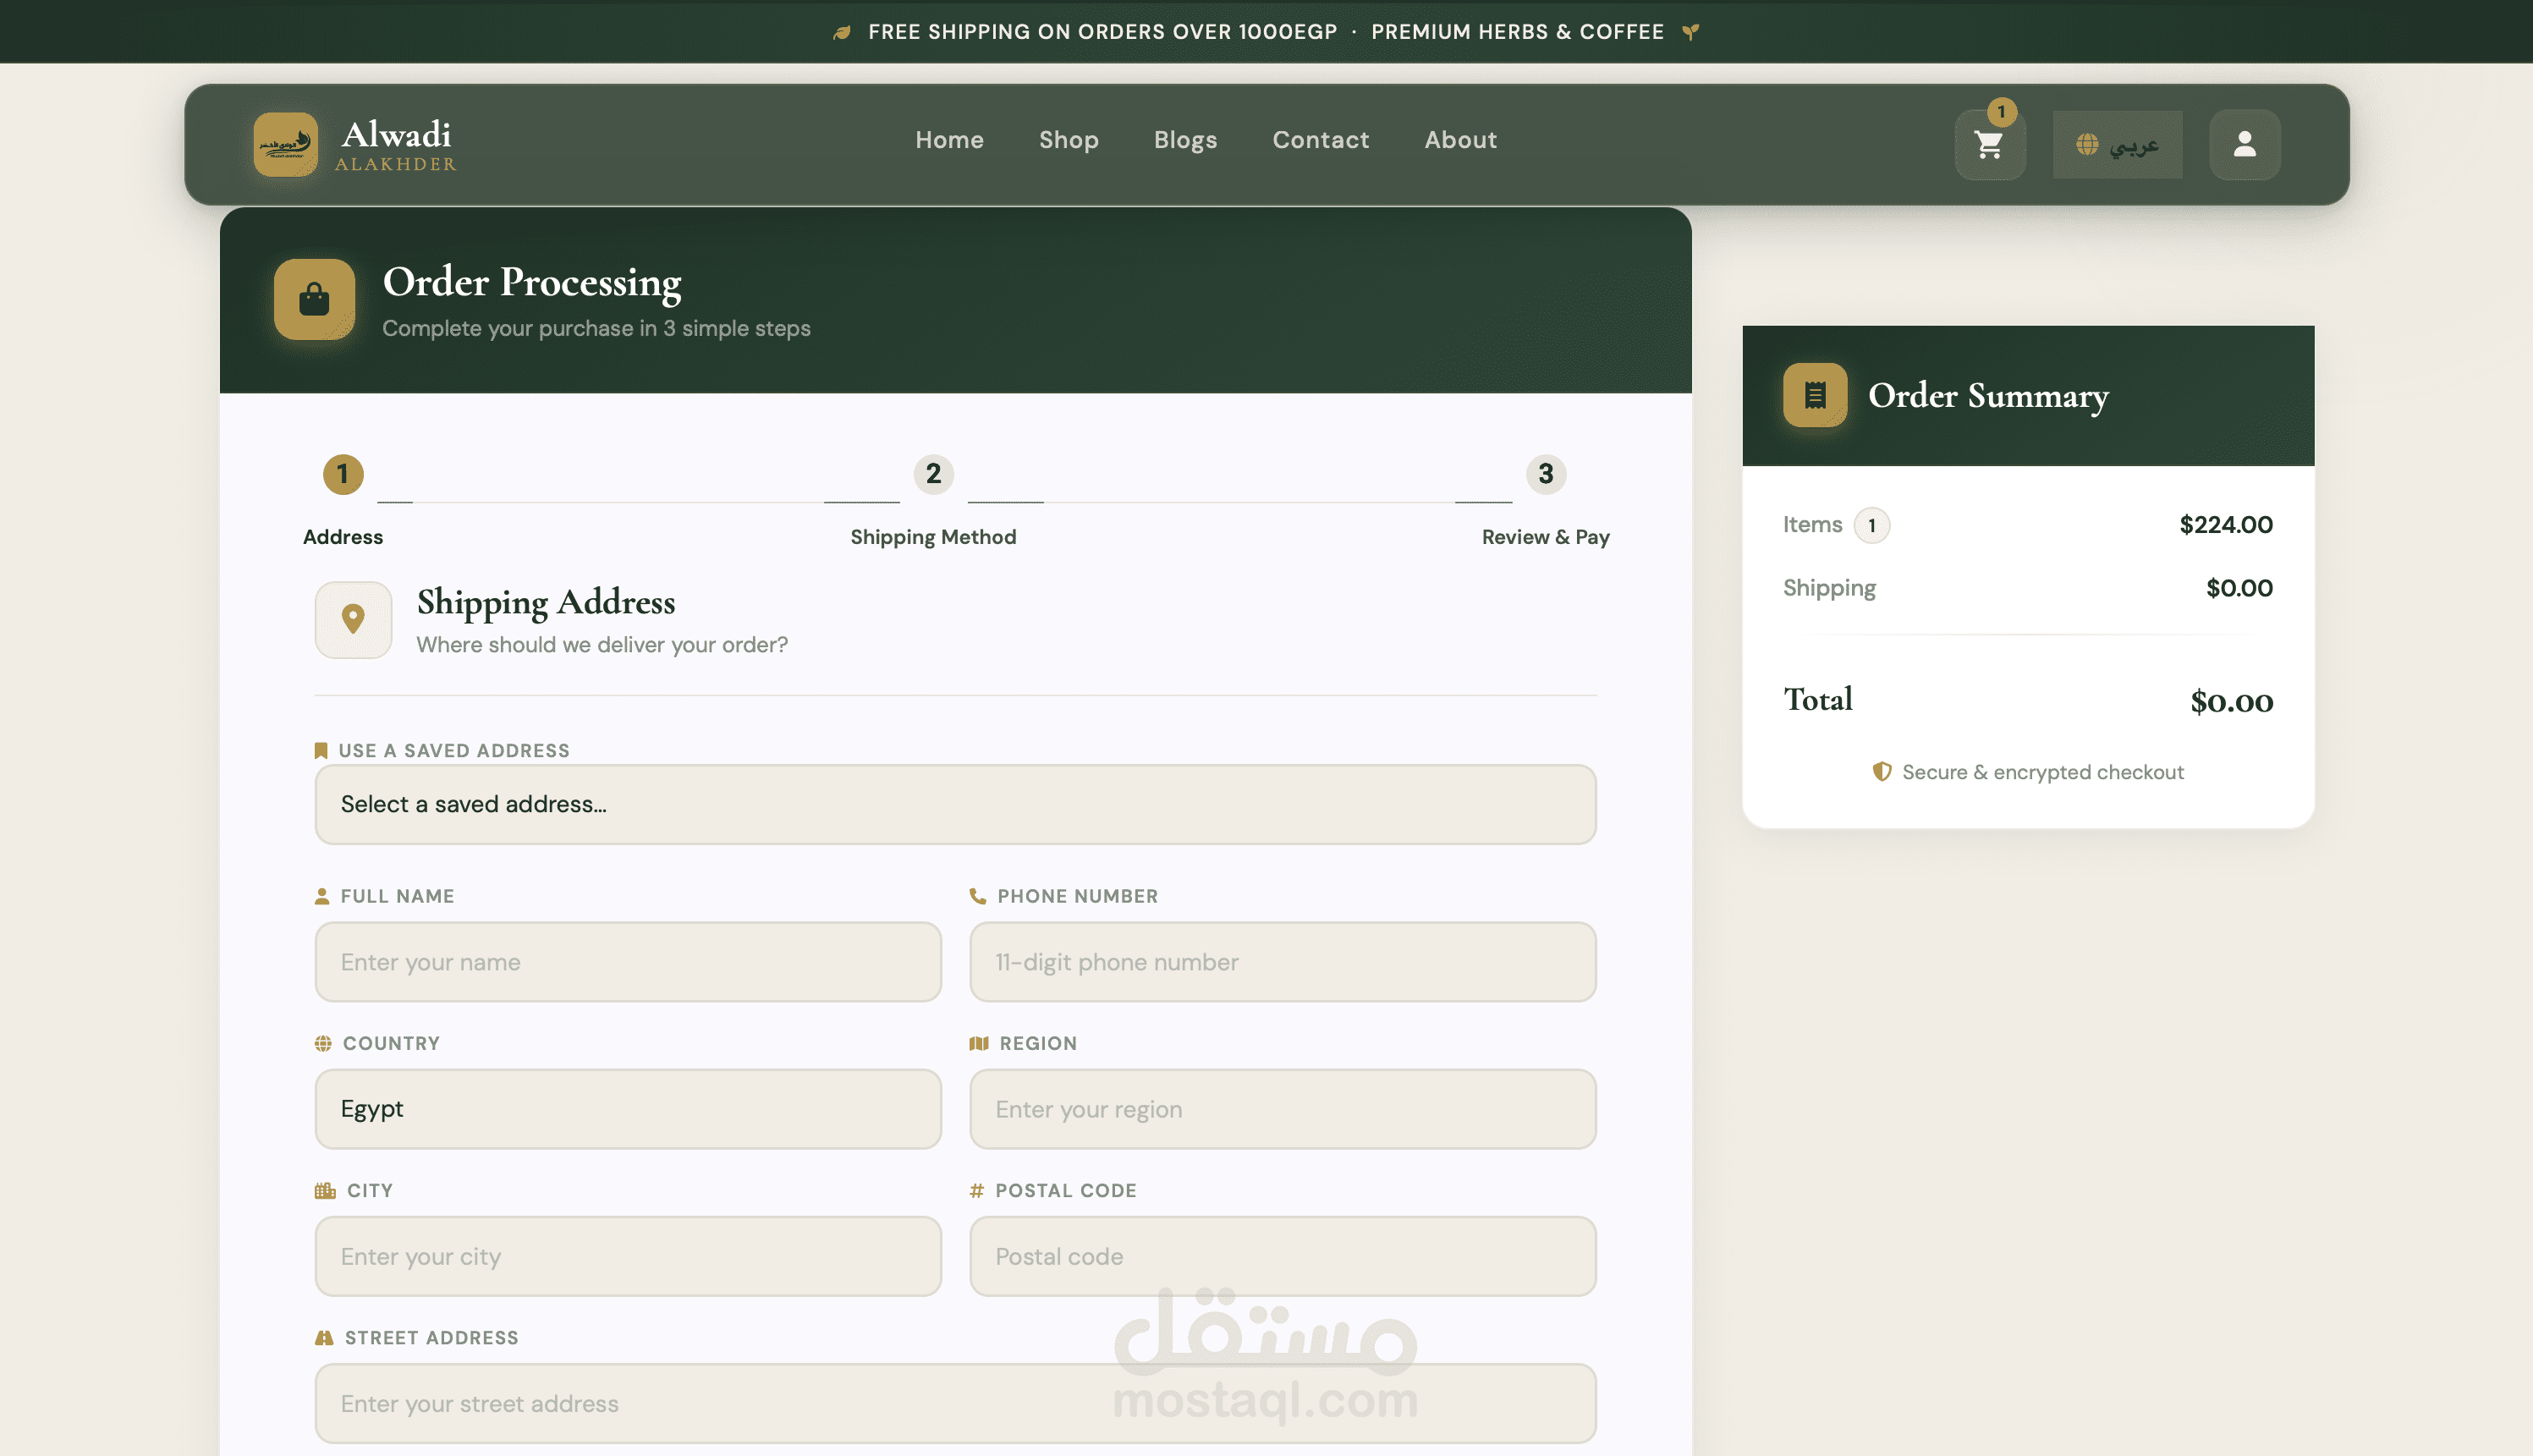The width and height of the screenshot is (2533, 1456).
Task: Click the globe icon next to Country
Action: [323, 1043]
